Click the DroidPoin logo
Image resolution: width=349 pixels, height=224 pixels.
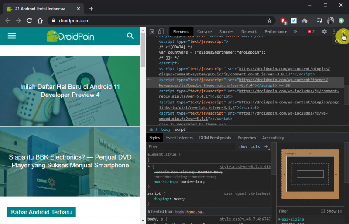point(70,36)
